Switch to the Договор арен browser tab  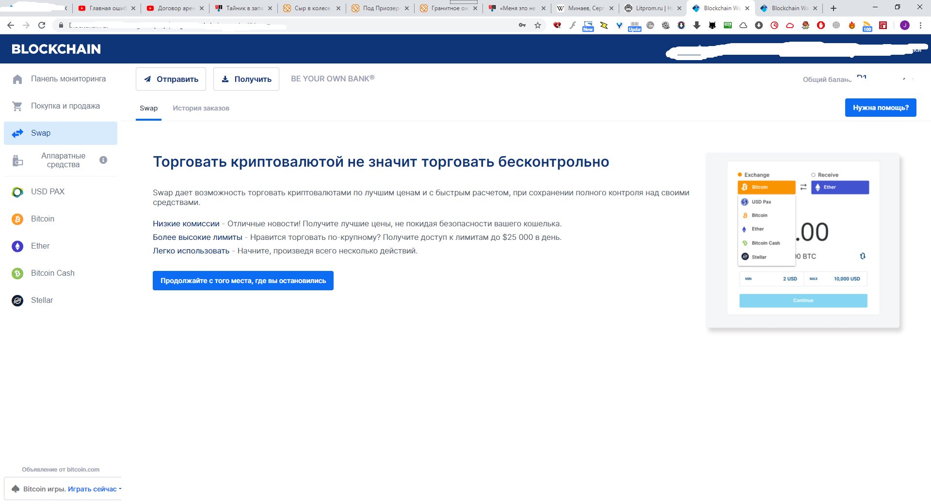click(x=175, y=8)
